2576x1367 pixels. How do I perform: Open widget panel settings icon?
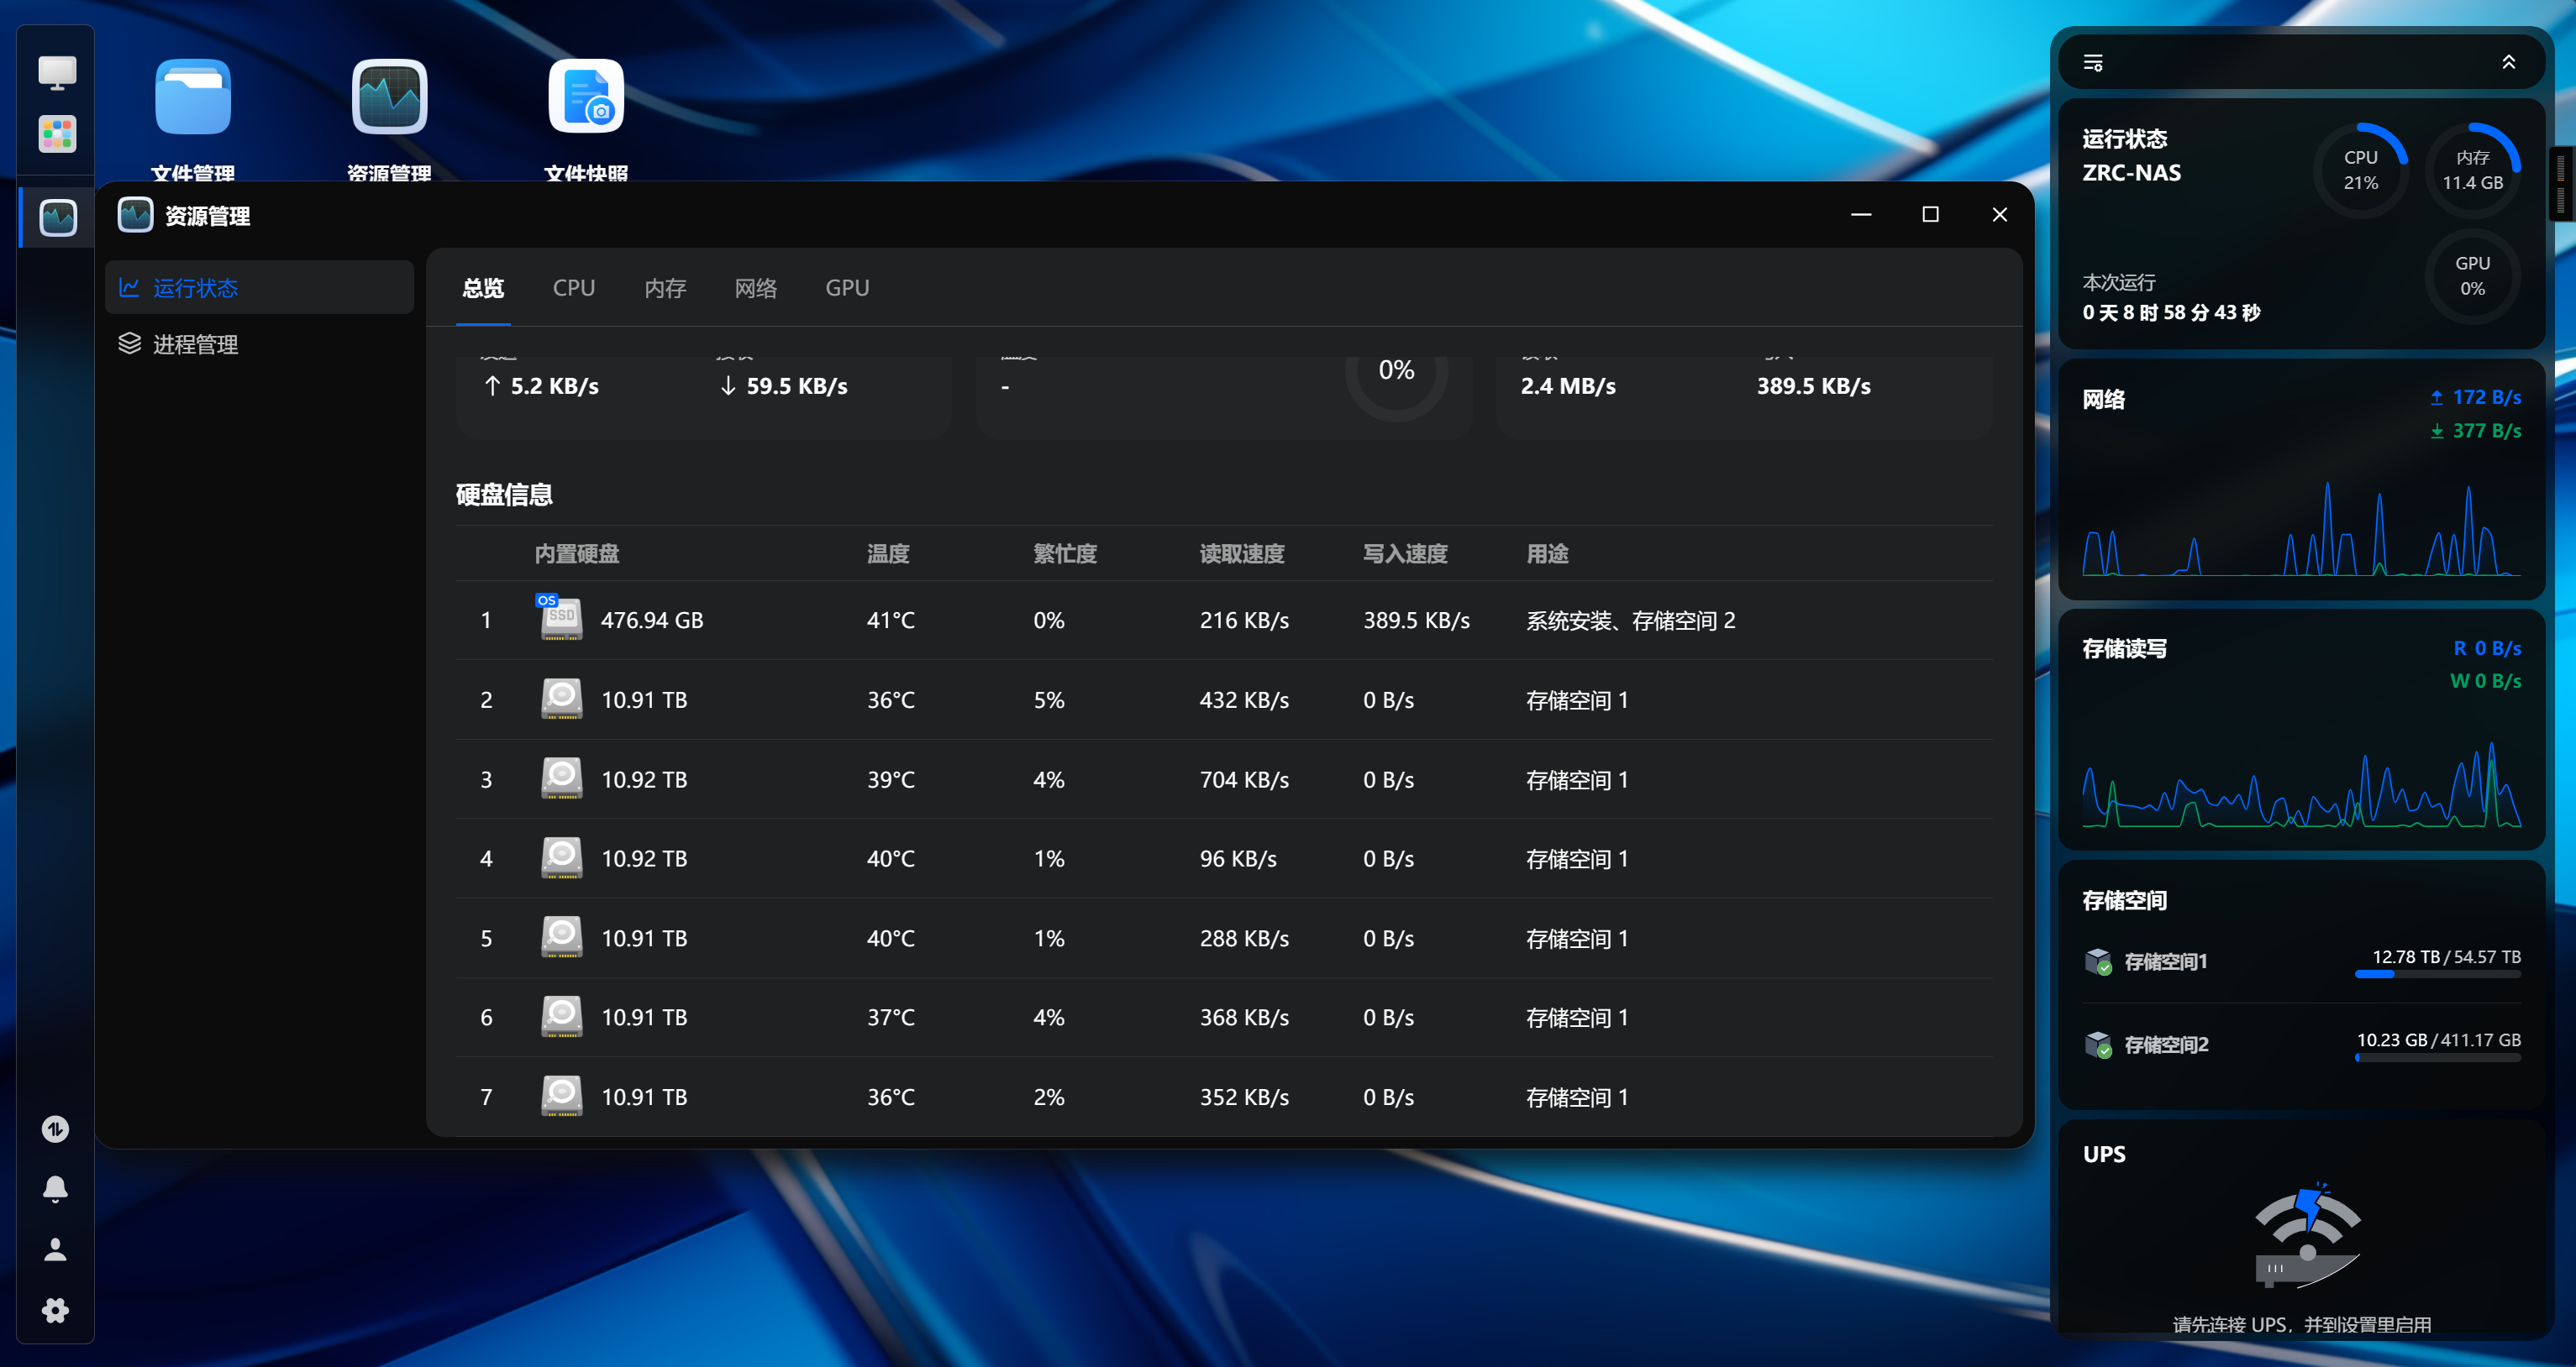pos(2093,63)
